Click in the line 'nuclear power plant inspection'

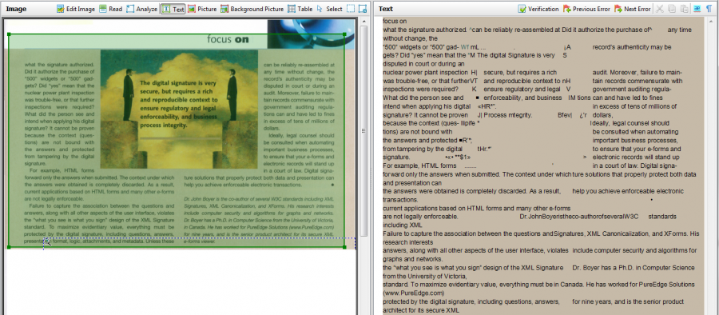click(425, 73)
